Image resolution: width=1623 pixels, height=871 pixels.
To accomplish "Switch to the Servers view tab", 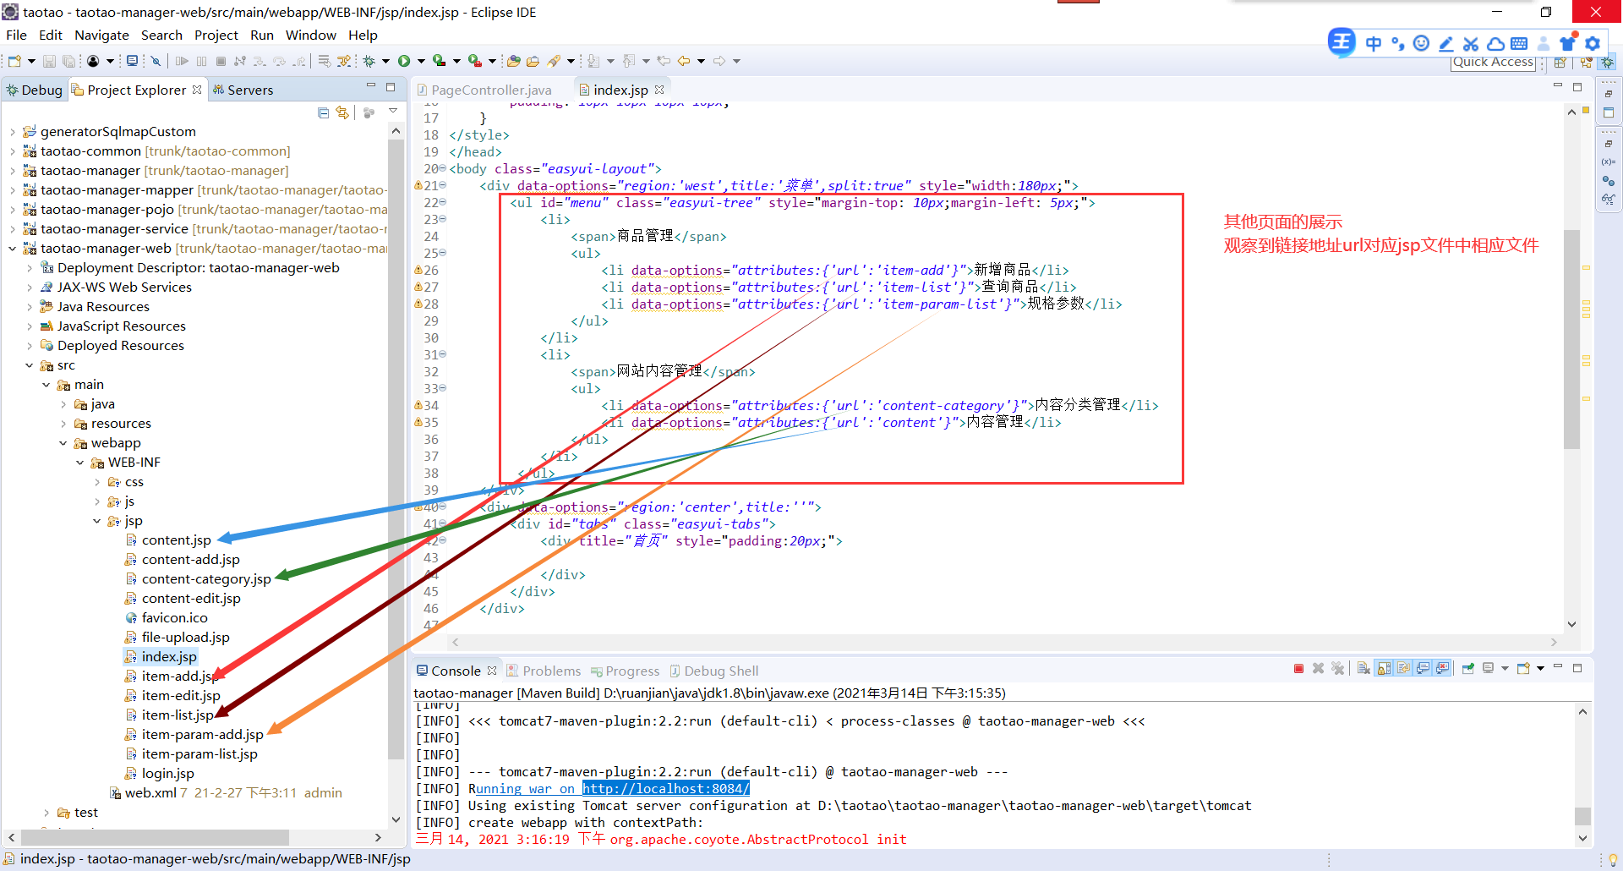I will point(243,90).
